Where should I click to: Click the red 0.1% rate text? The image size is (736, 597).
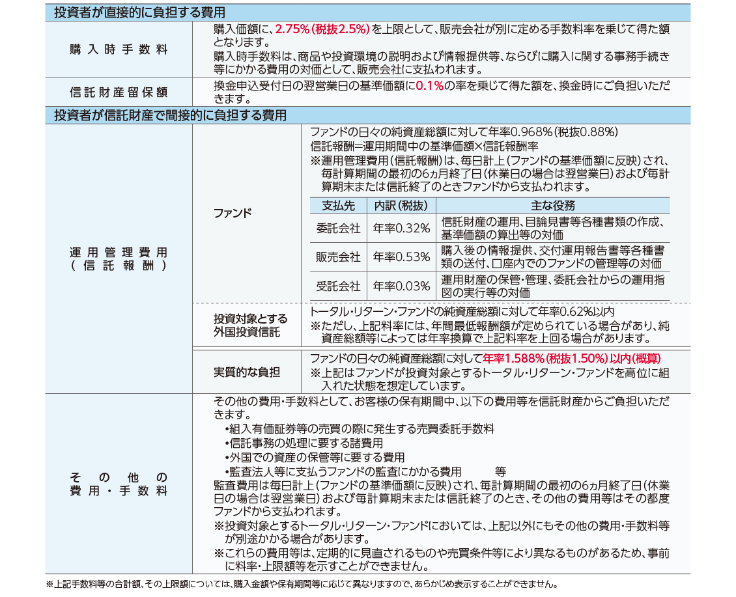point(429,86)
